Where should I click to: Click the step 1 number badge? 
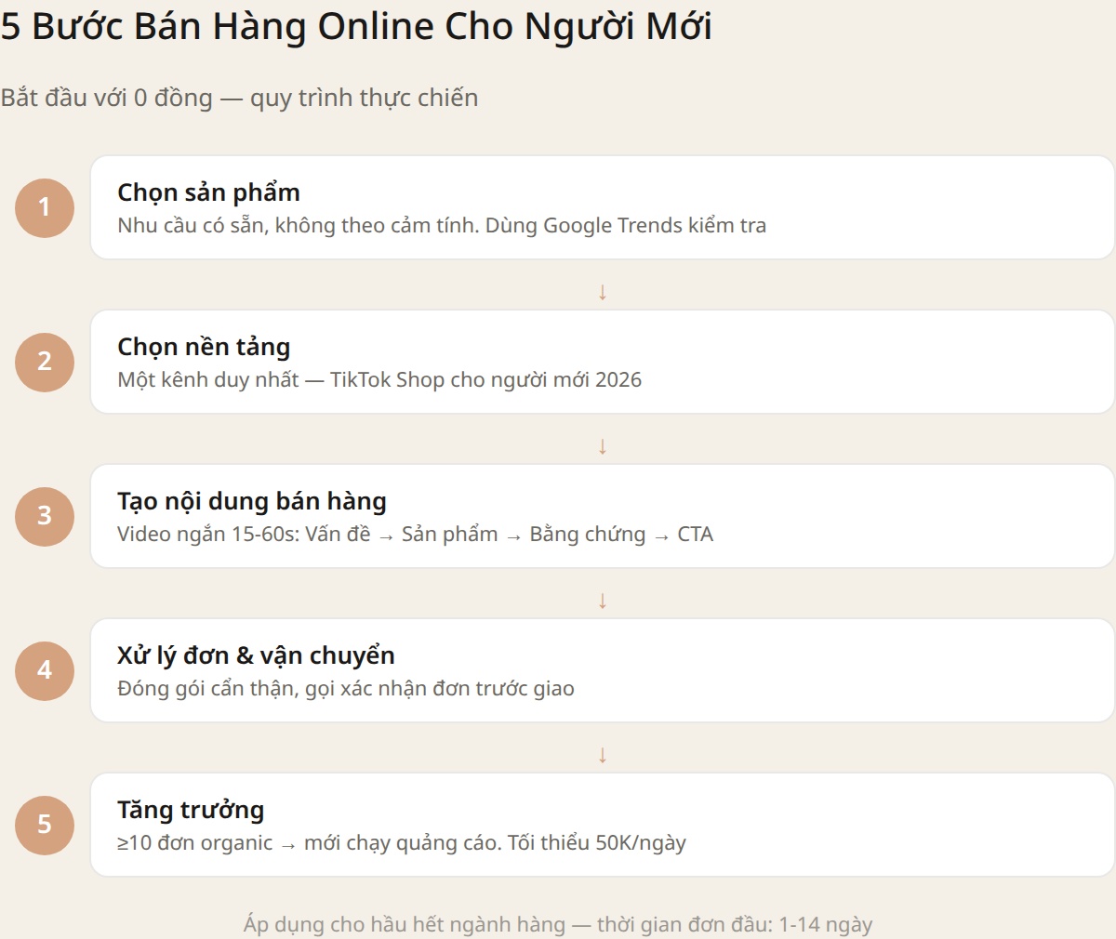click(x=45, y=207)
